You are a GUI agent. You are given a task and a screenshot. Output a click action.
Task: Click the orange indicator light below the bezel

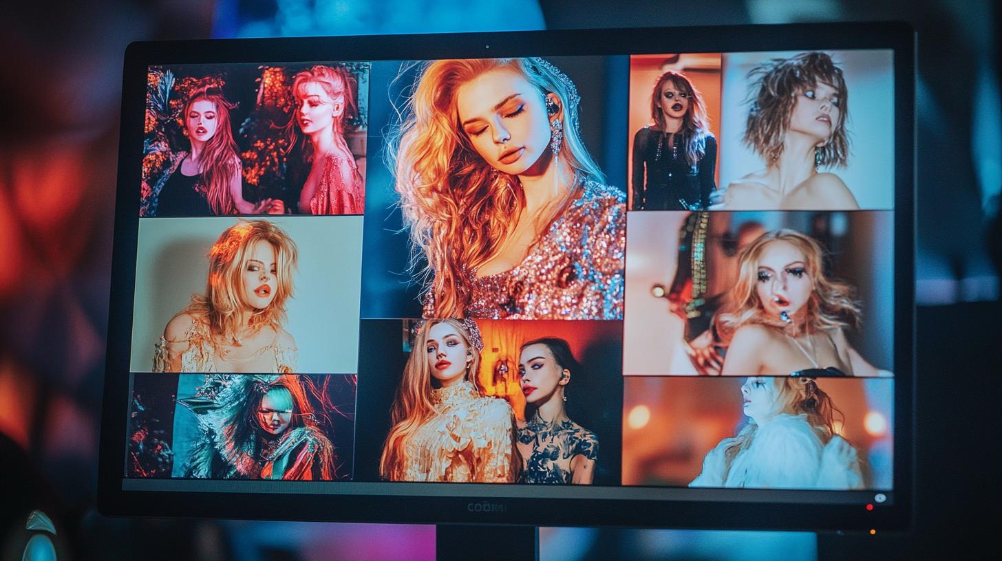872,531
